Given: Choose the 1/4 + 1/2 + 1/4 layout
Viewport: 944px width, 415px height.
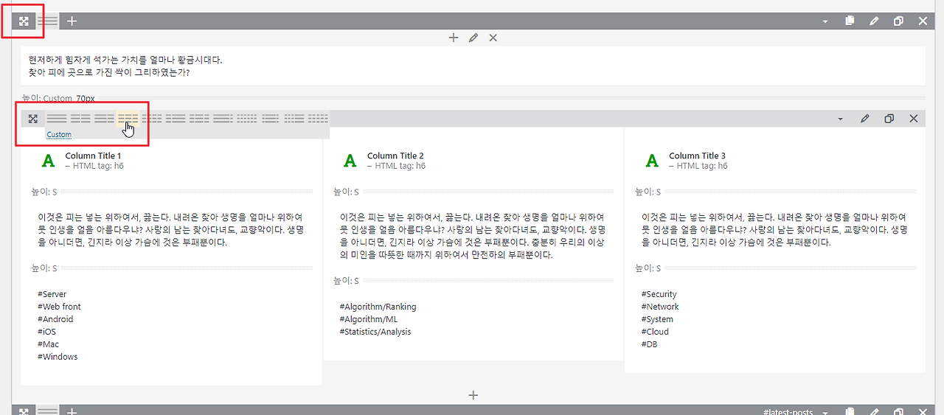Looking at the screenshot, I should pos(199,119).
